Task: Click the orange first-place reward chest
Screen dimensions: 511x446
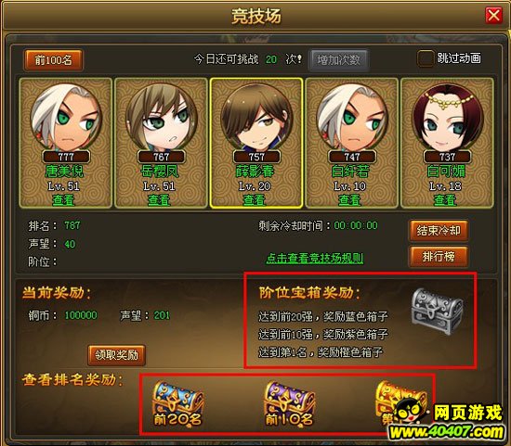Action: [x=400, y=403]
